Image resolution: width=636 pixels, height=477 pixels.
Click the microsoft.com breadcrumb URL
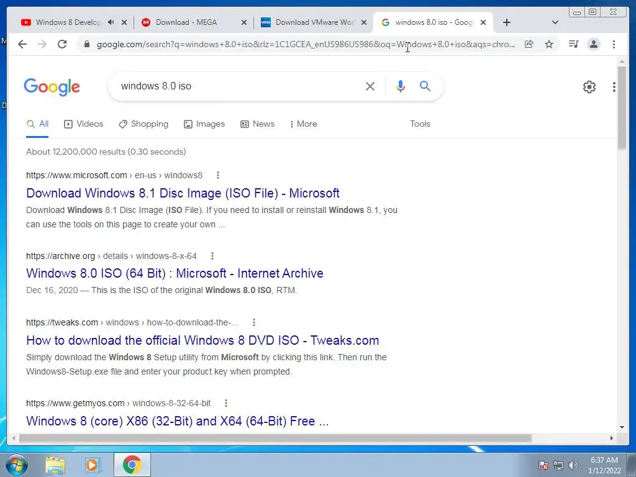(114, 175)
